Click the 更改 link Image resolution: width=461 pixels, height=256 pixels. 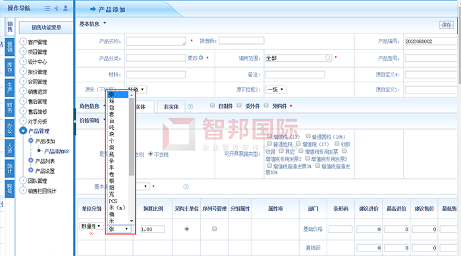point(192,58)
